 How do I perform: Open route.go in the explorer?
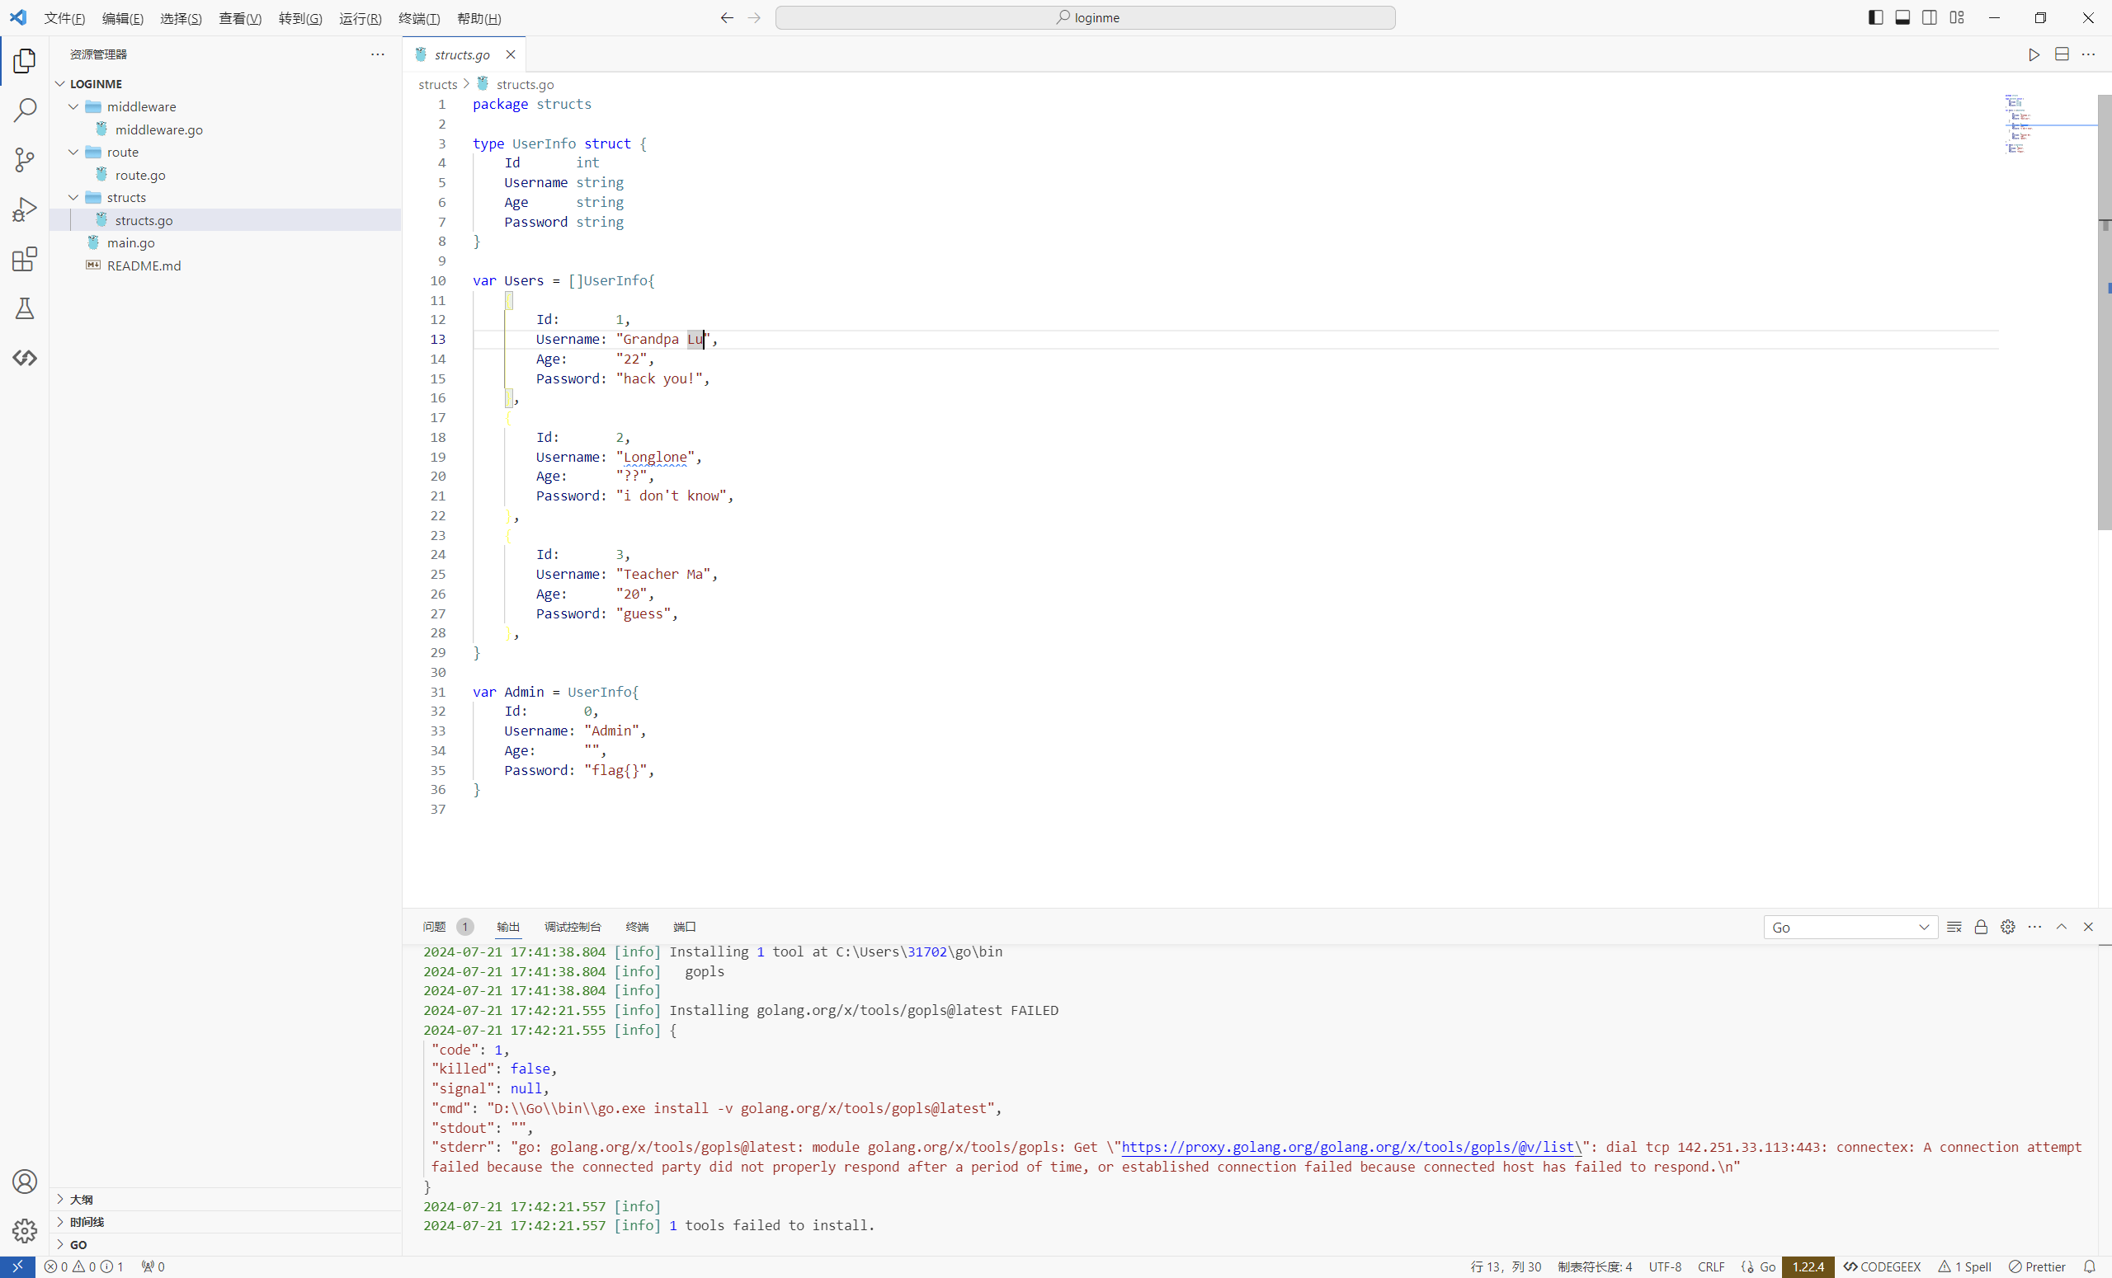(225, 175)
